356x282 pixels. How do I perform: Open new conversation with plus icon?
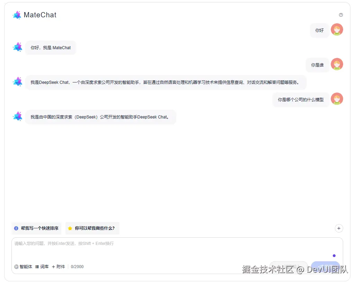(339, 228)
